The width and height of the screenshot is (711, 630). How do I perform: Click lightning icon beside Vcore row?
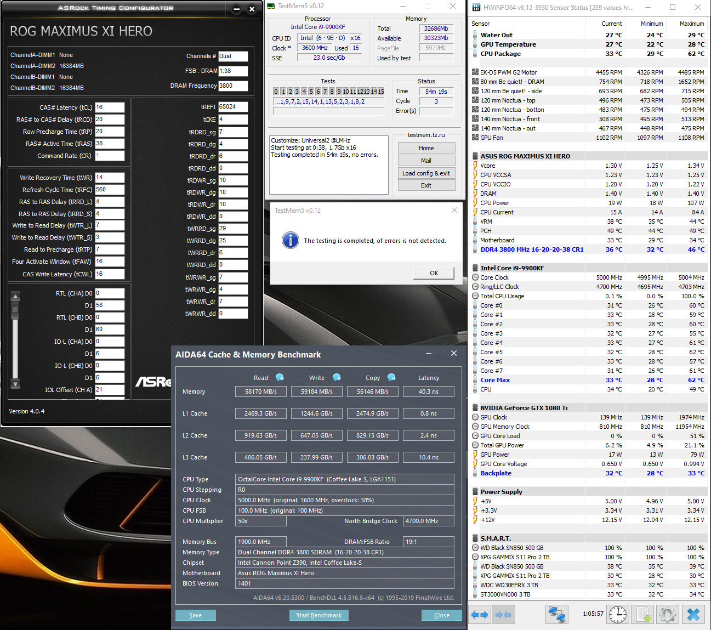tap(475, 166)
